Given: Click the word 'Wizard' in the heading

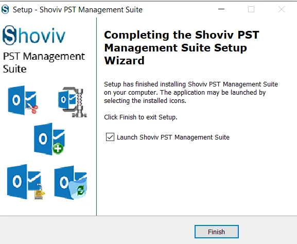Looking at the screenshot, I should click(x=124, y=61).
